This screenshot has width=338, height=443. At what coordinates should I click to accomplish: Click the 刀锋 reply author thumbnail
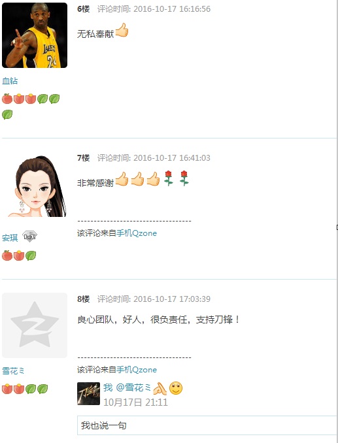pos(88,393)
